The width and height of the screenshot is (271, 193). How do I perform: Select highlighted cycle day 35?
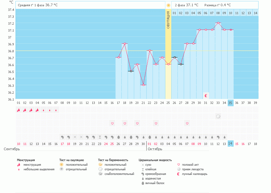230,103
